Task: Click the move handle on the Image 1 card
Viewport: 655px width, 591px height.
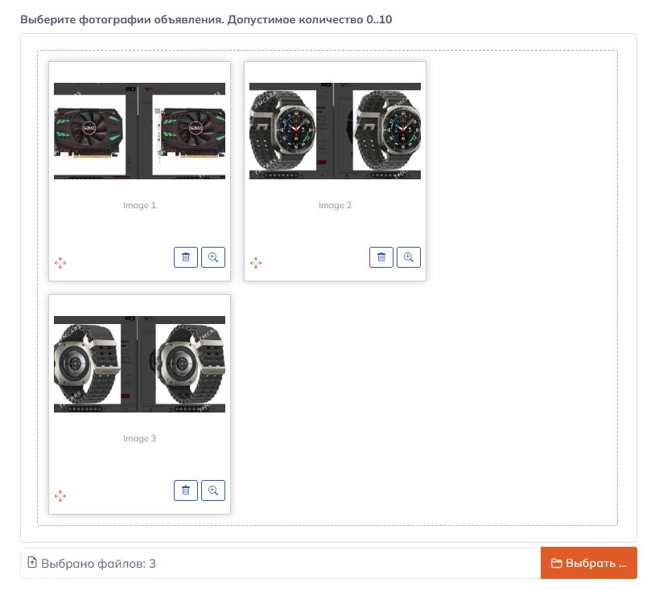Action: [x=60, y=263]
